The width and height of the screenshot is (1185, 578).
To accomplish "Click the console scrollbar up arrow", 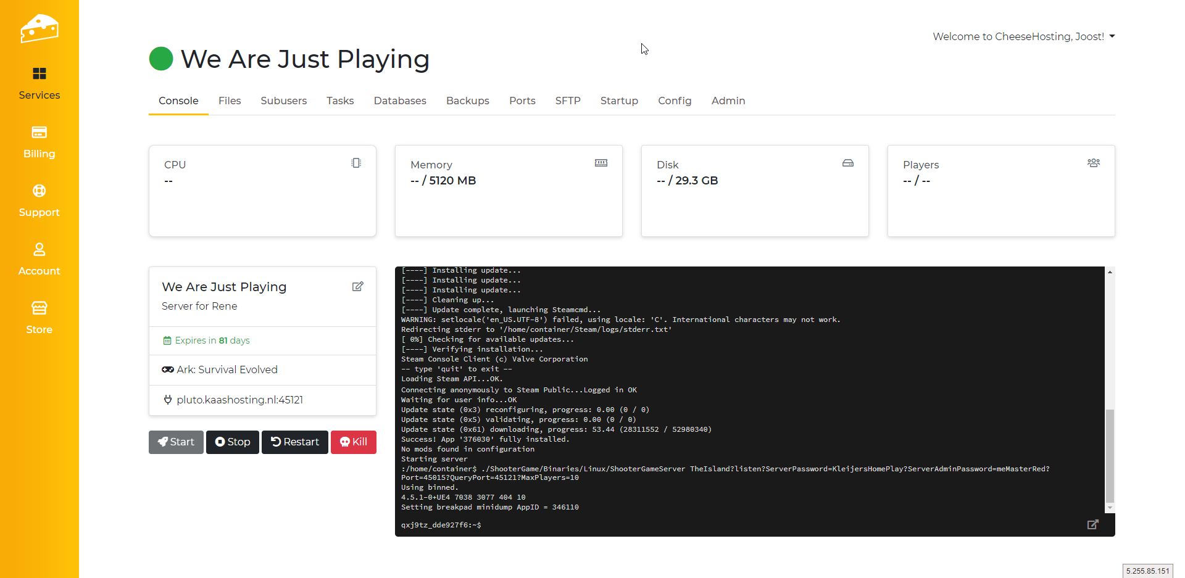I will pos(1110,272).
